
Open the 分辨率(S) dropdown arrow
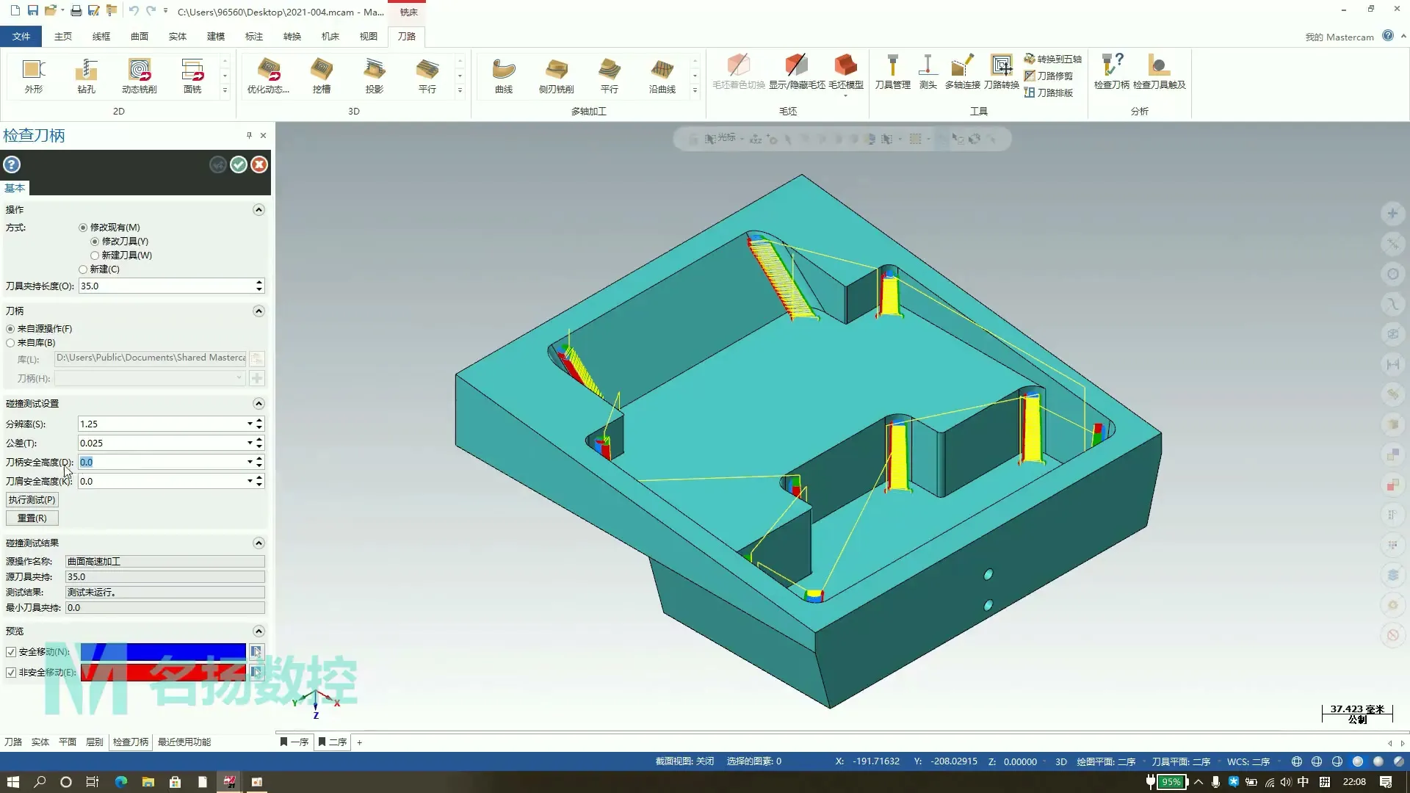[250, 424]
